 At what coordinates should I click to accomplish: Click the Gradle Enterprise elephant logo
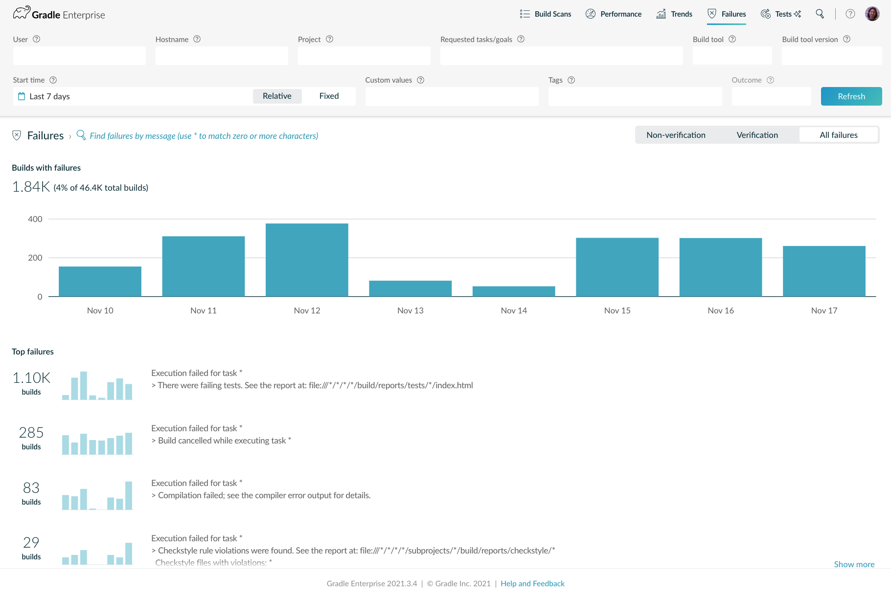tap(22, 13)
